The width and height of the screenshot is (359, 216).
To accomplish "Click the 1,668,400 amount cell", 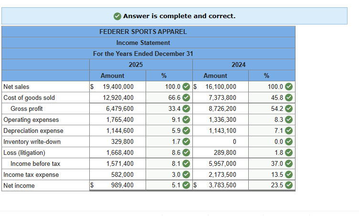I will click(118, 153).
